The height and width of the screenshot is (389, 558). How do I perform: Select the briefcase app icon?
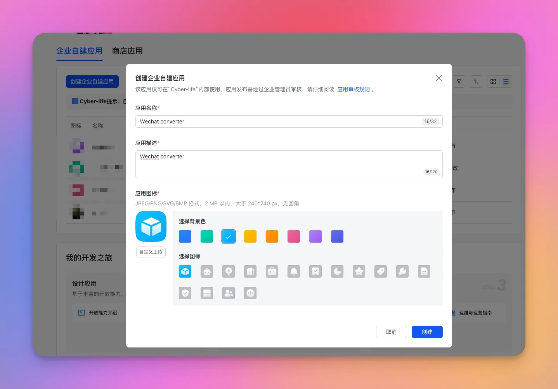tap(272, 271)
